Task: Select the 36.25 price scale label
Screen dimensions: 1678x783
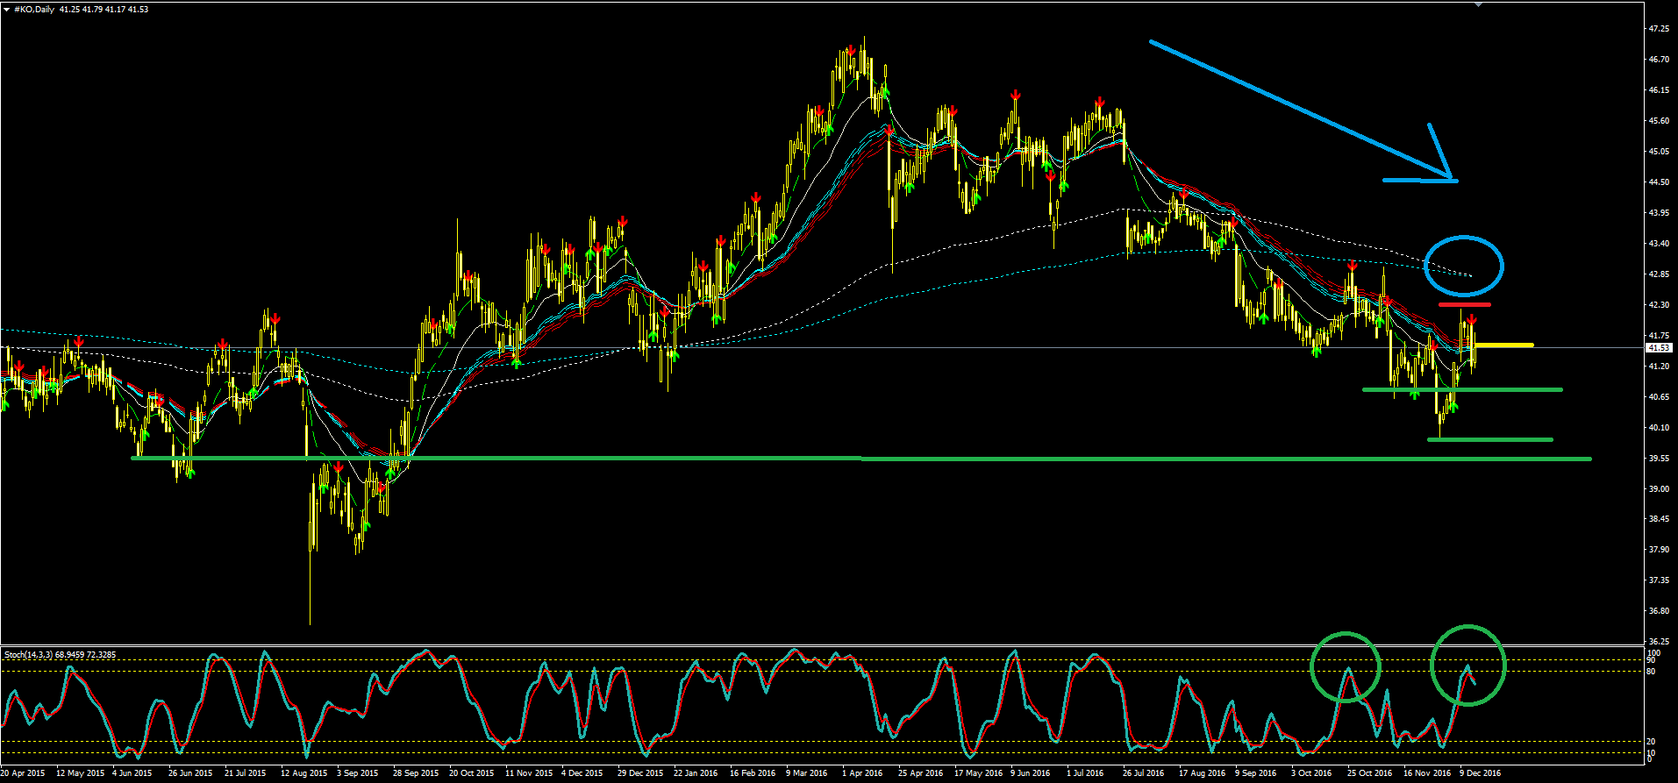Action: [1659, 642]
